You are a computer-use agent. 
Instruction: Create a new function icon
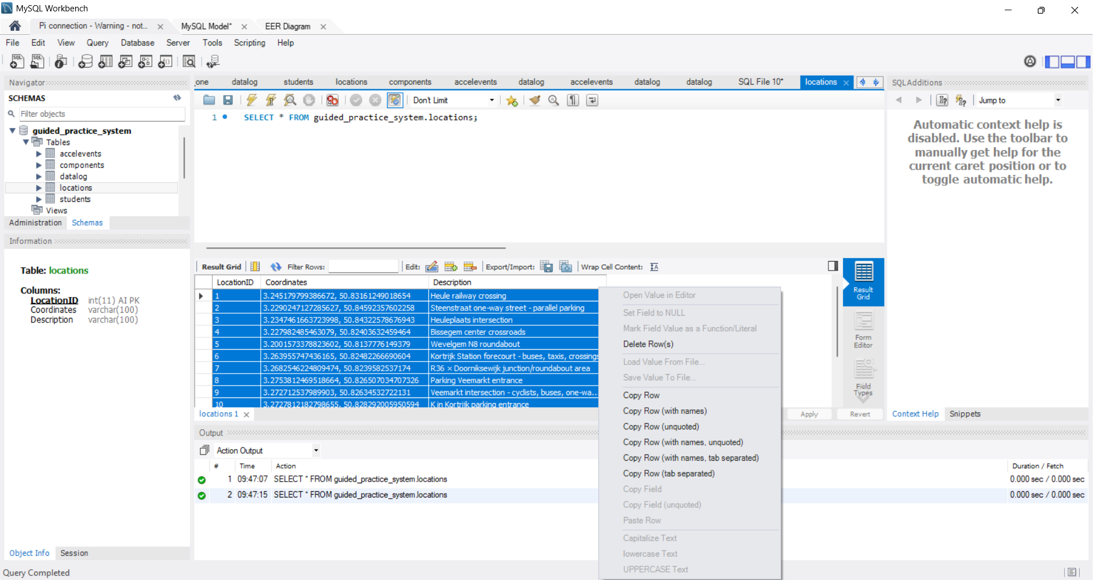click(165, 61)
